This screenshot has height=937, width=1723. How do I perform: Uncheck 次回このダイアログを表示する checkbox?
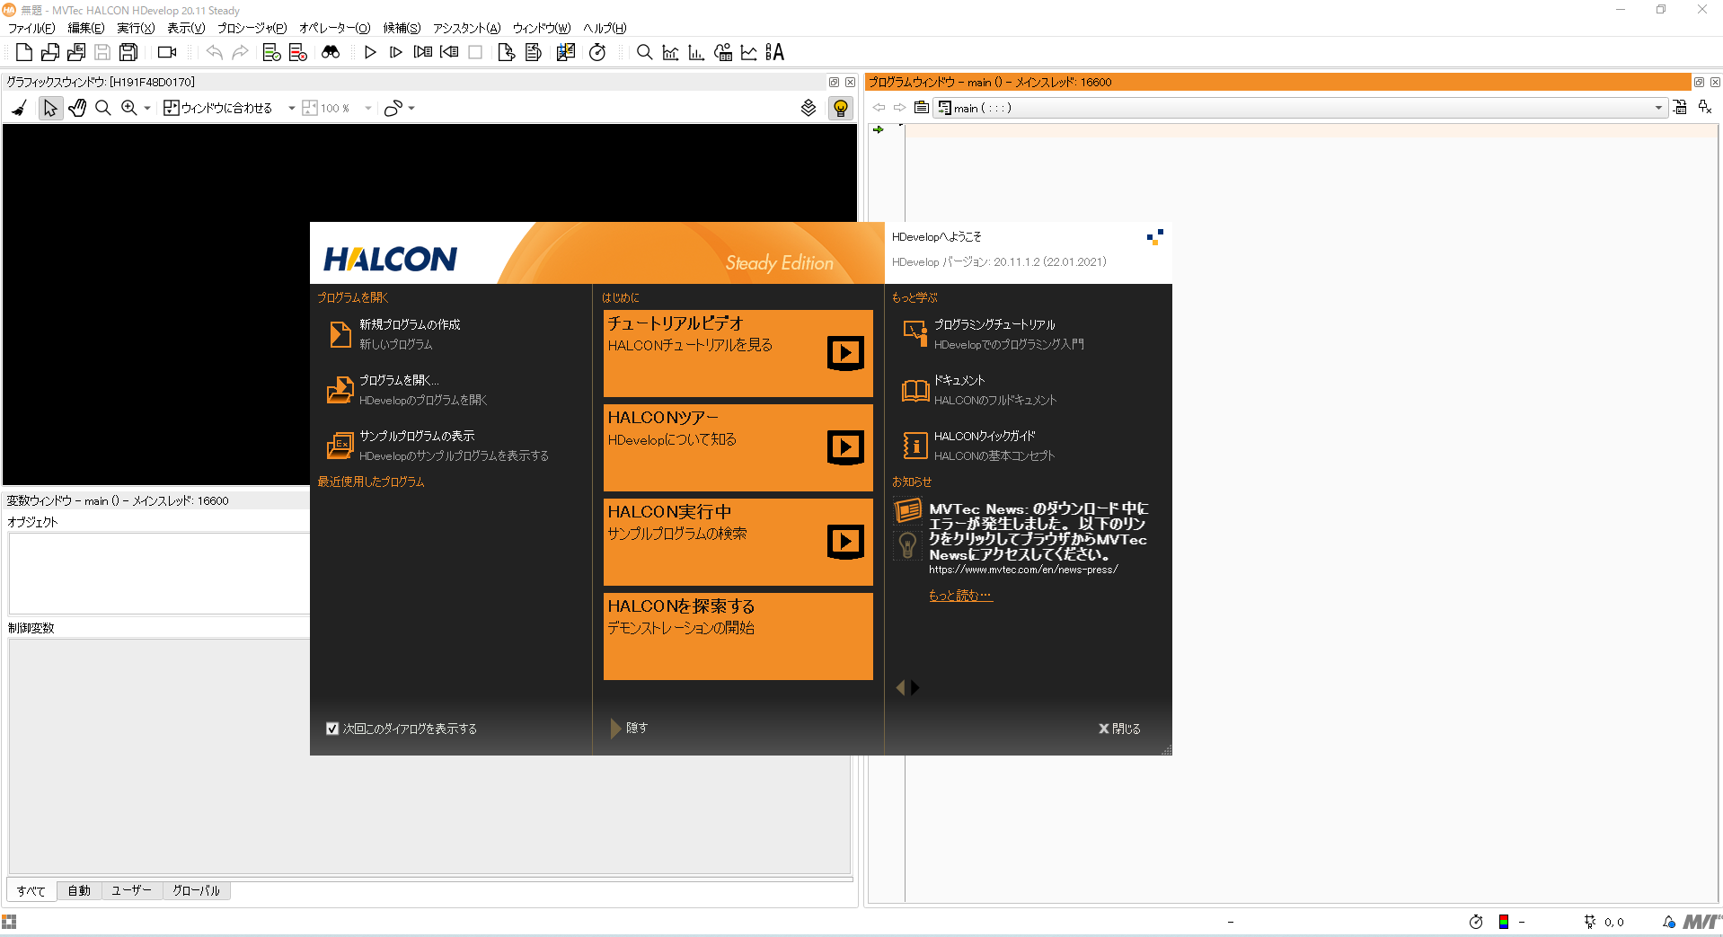[332, 728]
